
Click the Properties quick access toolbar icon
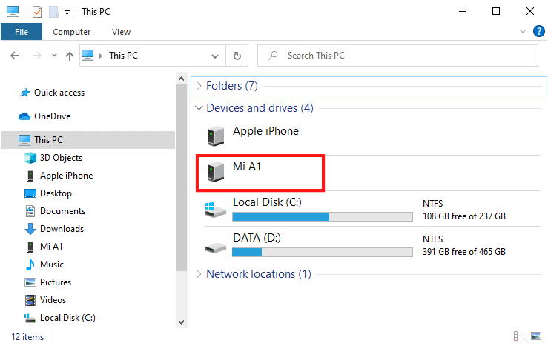tap(36, 12)
